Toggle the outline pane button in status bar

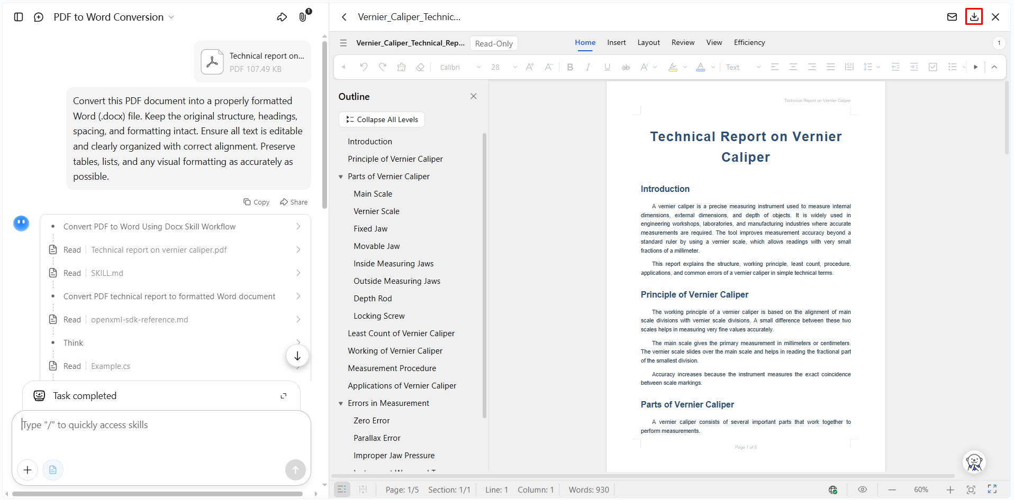pos(342,490)
